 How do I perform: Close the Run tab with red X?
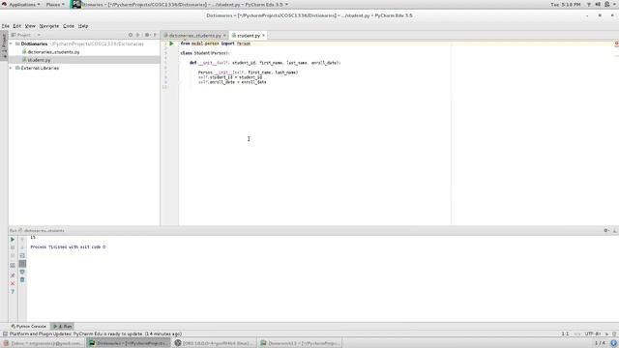coord(13,283)
